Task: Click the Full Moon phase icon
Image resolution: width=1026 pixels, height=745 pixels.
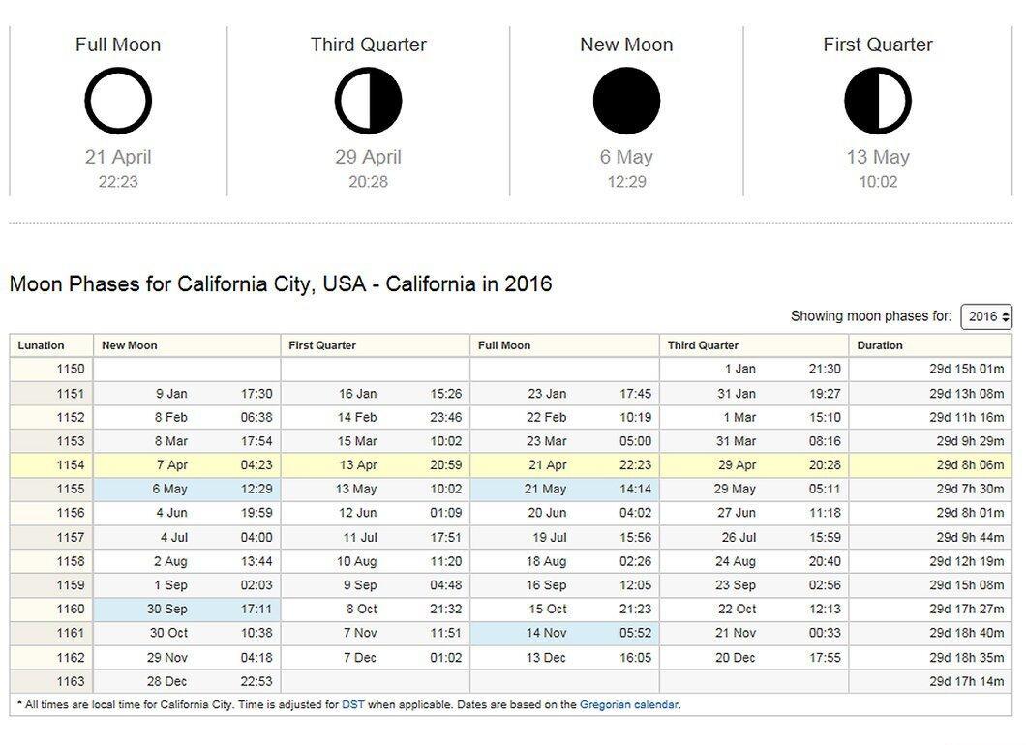Action: click(x=118, y=101)
